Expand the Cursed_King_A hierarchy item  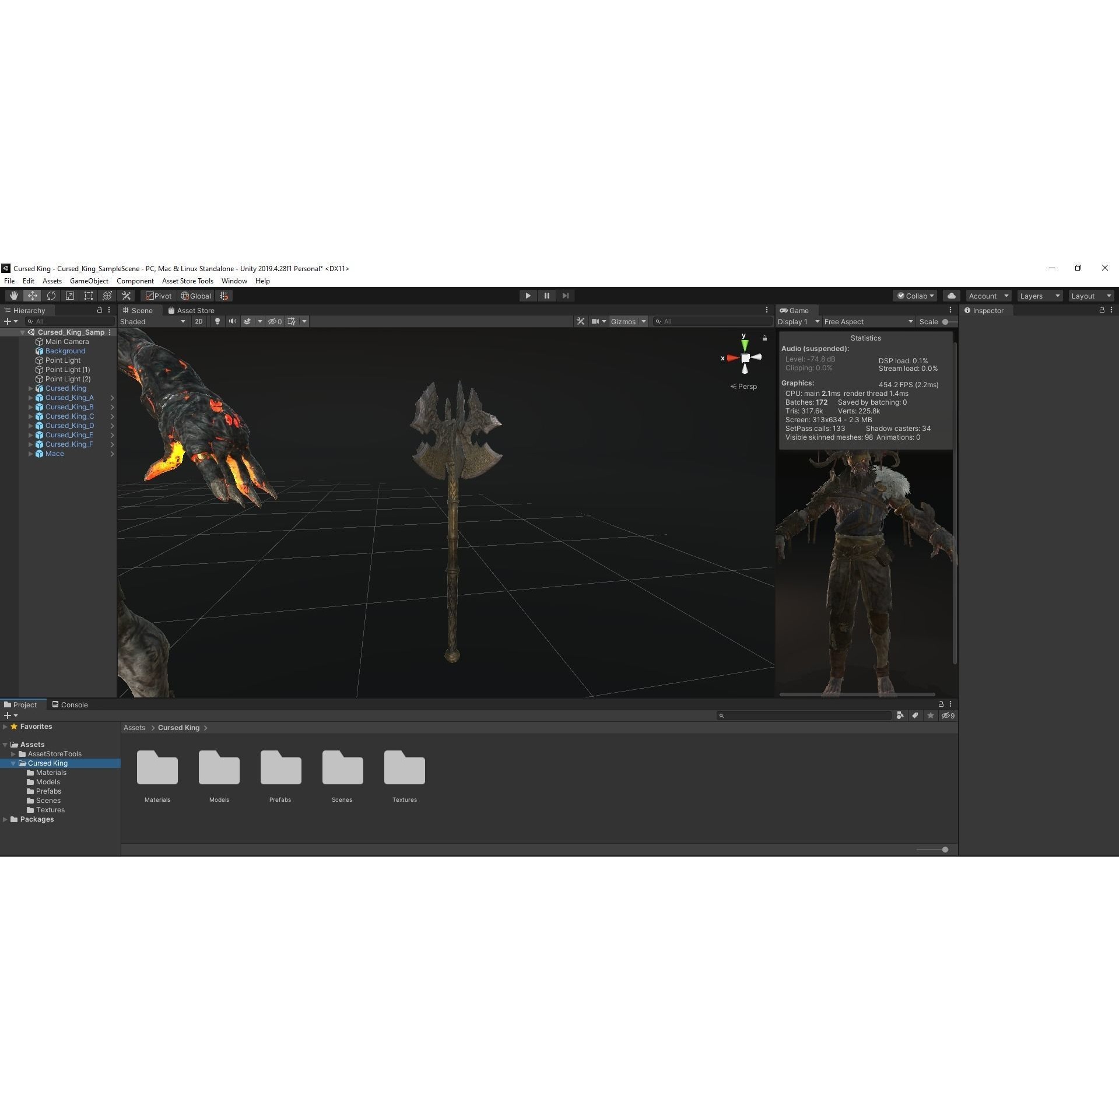(x=30, y=398)
